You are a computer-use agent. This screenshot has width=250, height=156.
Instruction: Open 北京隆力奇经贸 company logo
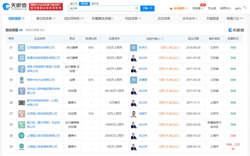point(22,114)
